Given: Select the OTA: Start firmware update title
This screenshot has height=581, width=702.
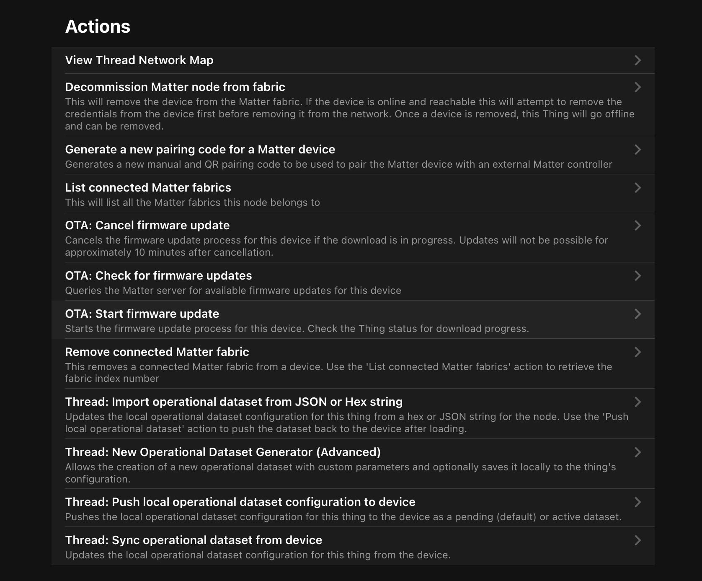Looking at the screenshot, I should click(x=142, y=314).
